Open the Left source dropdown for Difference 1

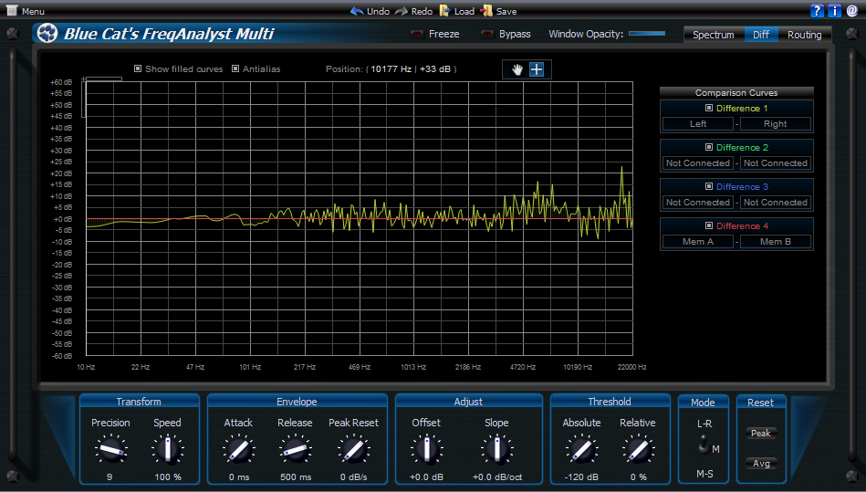[698, 124]
